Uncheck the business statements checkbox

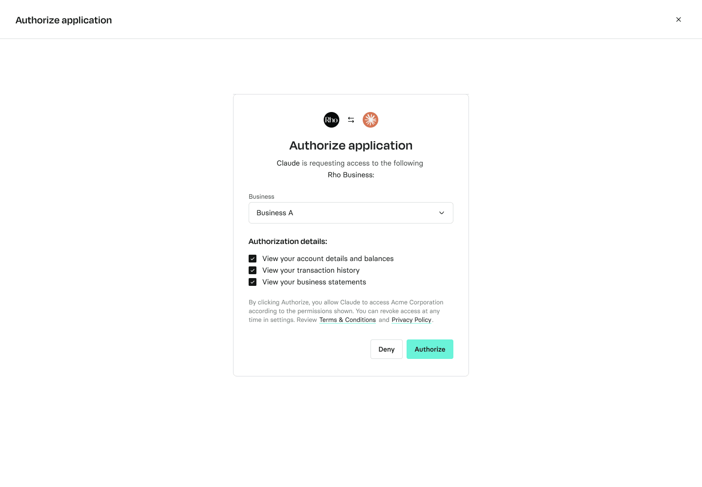click(x=253, y=282)
